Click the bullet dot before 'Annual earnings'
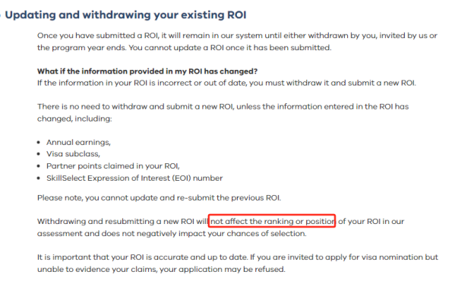 [x=39, y=143]
